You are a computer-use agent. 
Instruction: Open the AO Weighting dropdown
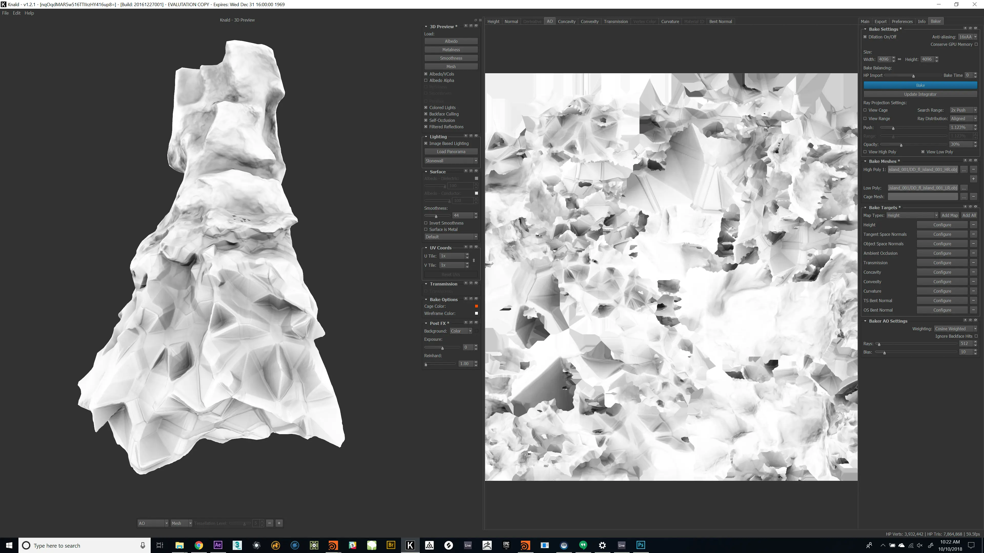tap(955, 328)
